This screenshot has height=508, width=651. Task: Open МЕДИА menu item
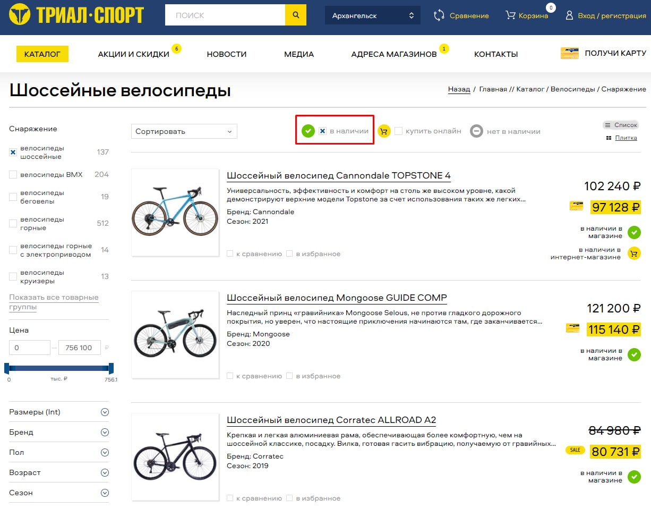299,54
